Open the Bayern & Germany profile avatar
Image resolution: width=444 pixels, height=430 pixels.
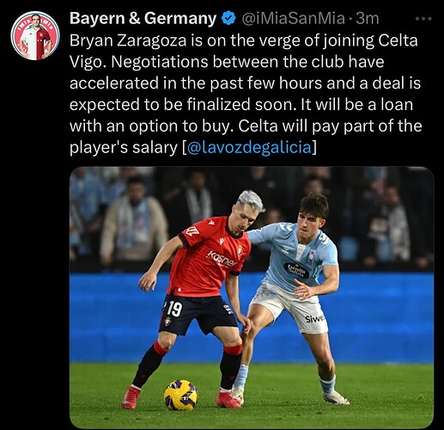click(x=35, y=36)
